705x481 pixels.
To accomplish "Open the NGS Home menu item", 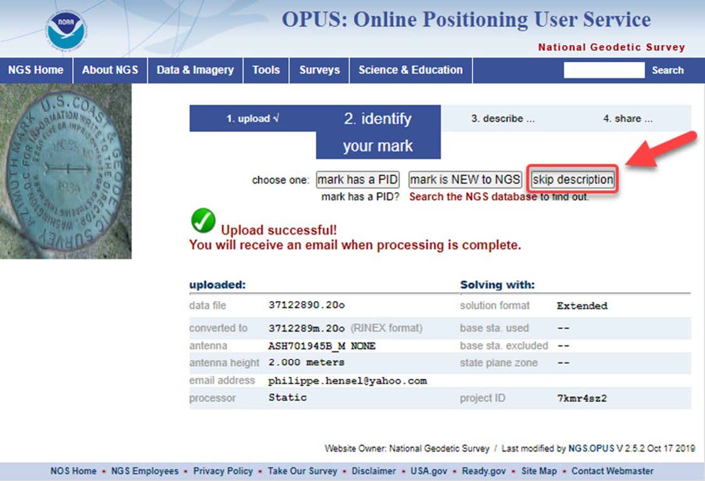I will click(36, 70).
